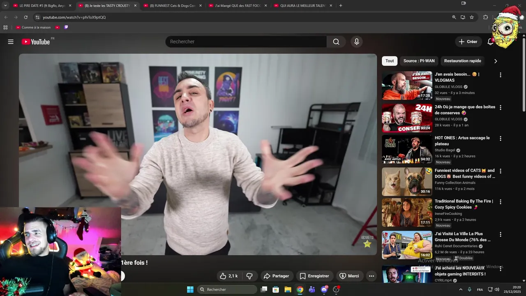Click the page vertical scrollbar

point(524,74)
